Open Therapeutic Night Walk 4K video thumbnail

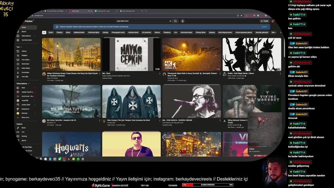click(x=192, y=54)
